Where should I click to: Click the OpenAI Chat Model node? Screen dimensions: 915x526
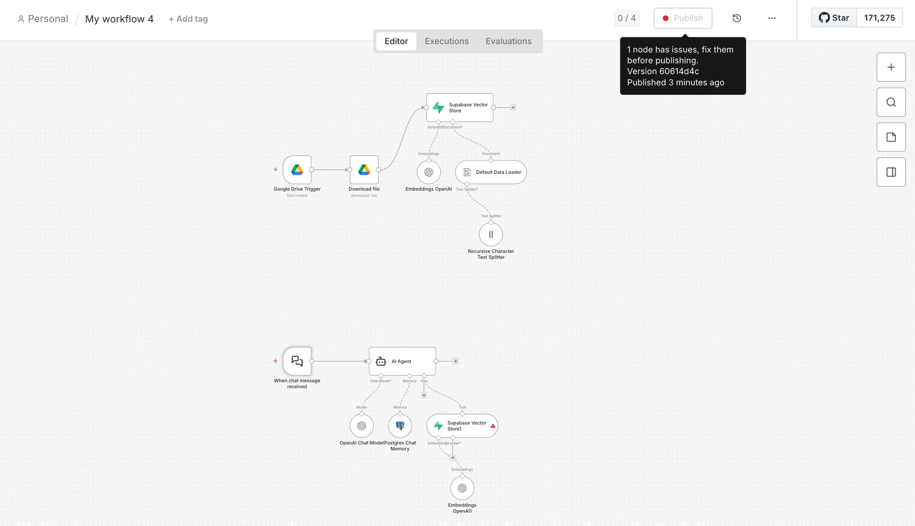tap(362, 426)
